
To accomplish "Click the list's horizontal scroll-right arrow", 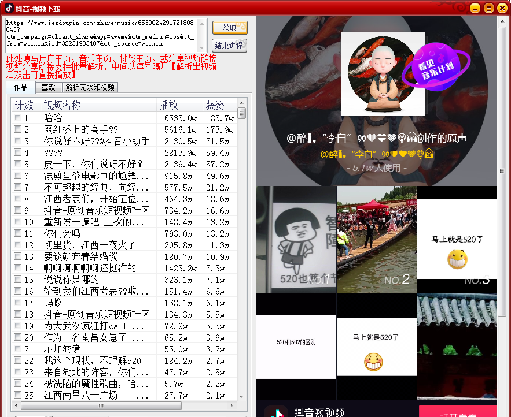I will [231, 405].
